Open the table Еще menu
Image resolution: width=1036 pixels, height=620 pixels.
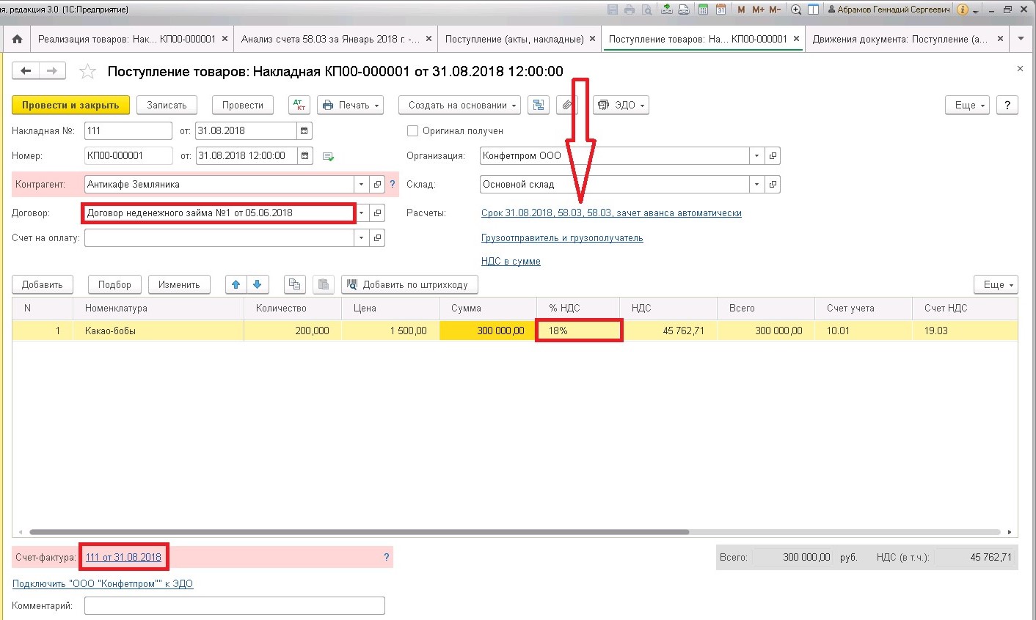pos(996,284)
